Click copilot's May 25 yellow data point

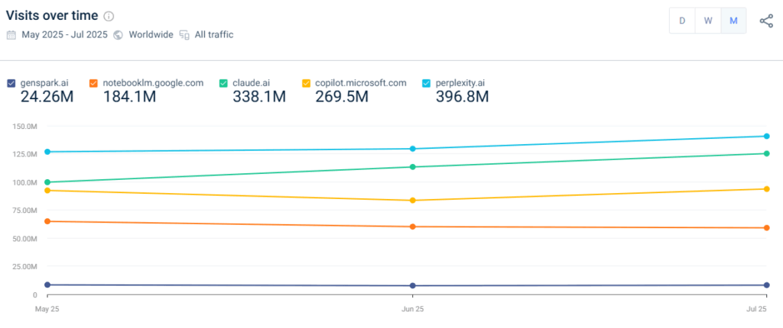[47, 191]
